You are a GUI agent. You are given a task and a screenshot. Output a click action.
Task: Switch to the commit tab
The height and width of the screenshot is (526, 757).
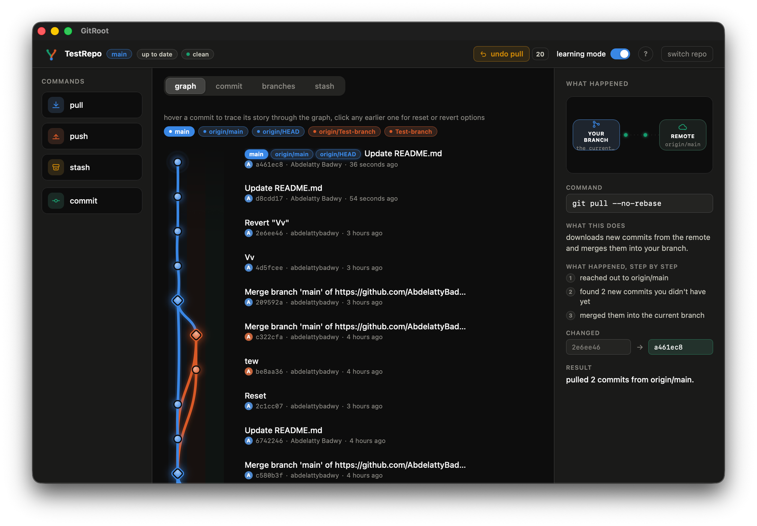click(229, 86)
